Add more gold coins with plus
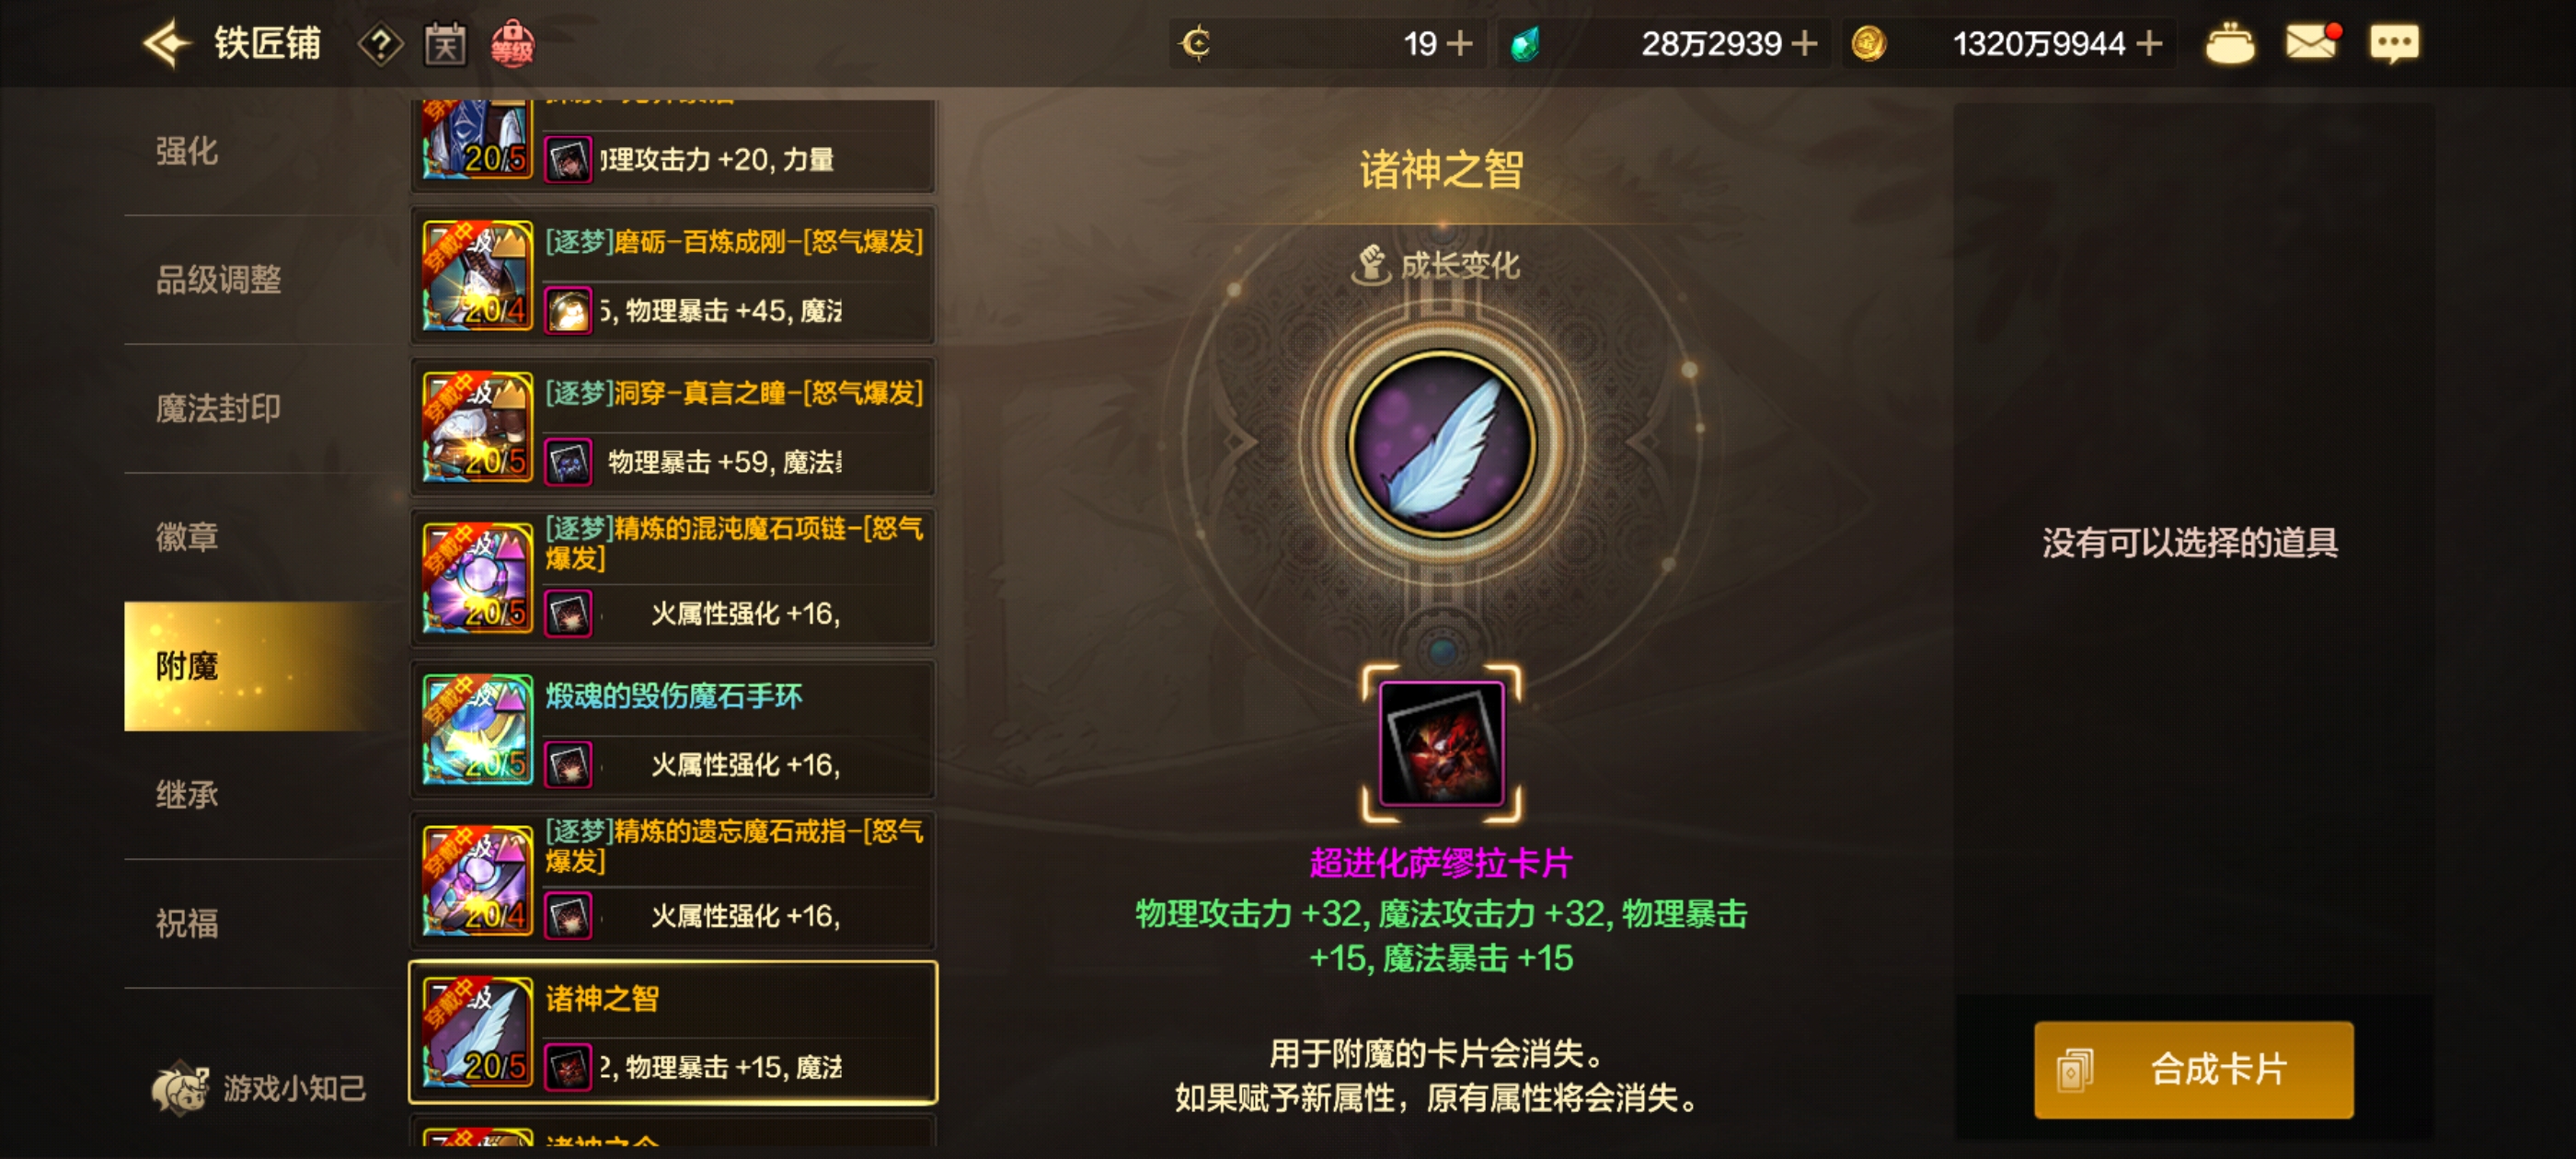Screen dimensions: 2576x1159 click(x=2148, y=43)
